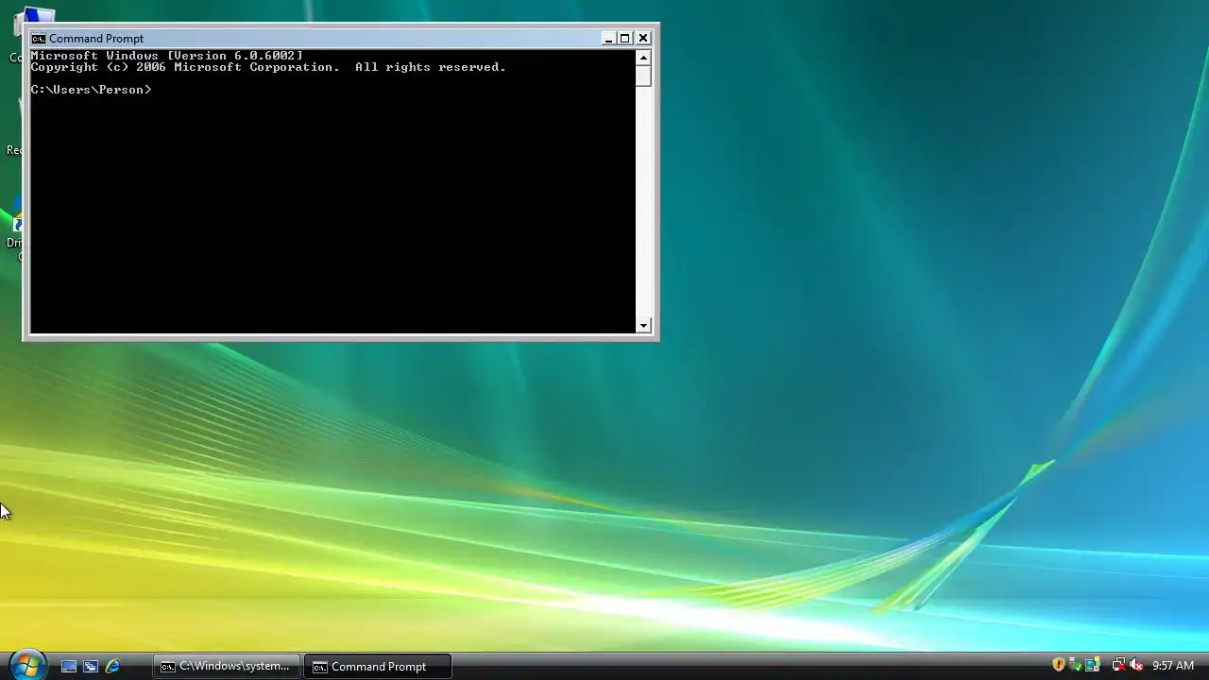
Task: Select Command Prompt taskbar button
Action: click(x=377, y=666)
